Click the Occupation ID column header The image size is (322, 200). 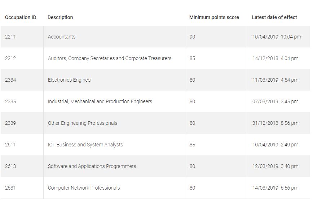(x=21, y=17)
